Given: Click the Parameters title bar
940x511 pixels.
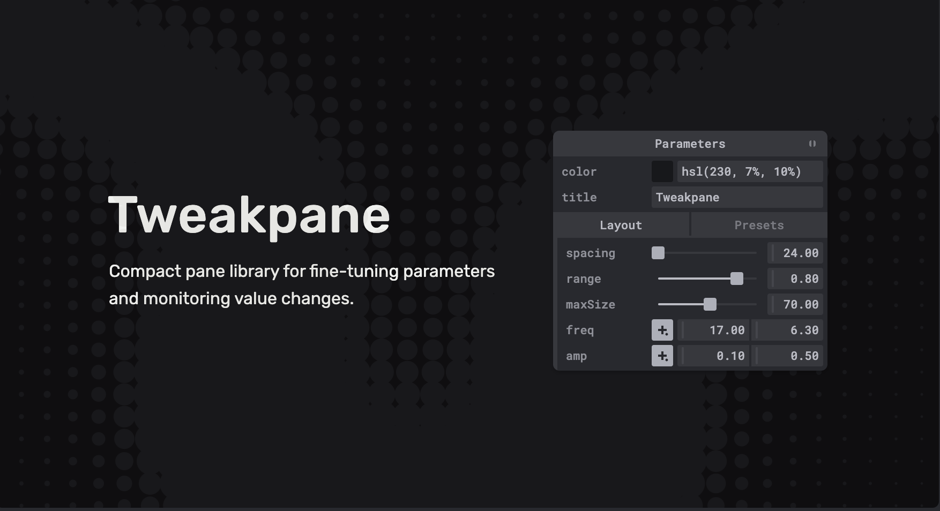Looking at the screenshot, I should [x=689, y=144].
